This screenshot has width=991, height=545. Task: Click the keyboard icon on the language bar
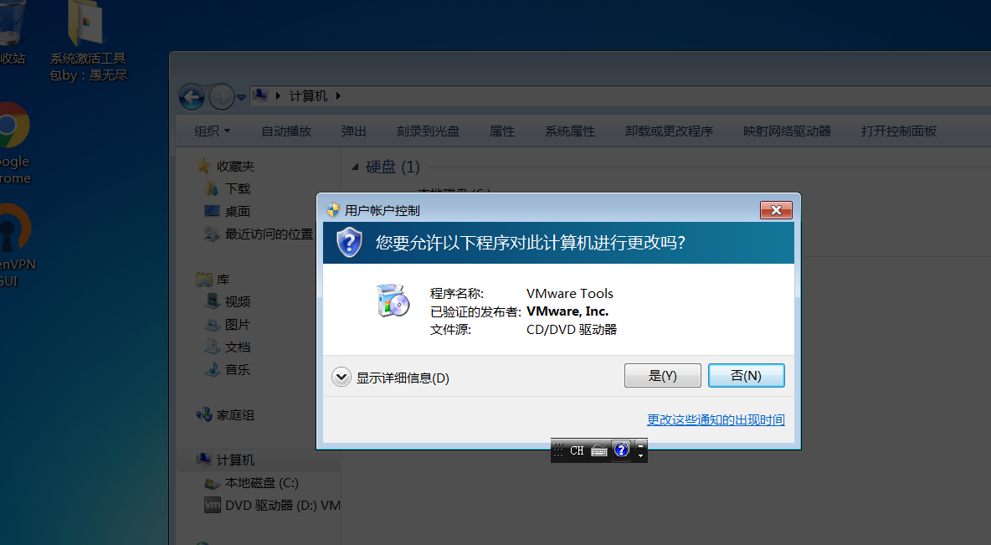click(599, 450)
